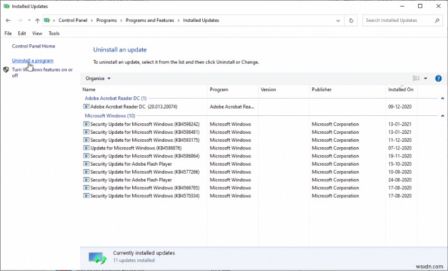Click Adobe Acrobat Rea... program cell

point(232,107)
